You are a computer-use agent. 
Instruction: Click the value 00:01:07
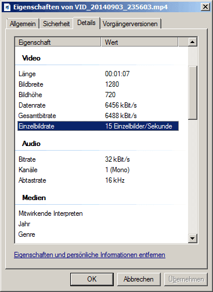(x=117, y=74)
